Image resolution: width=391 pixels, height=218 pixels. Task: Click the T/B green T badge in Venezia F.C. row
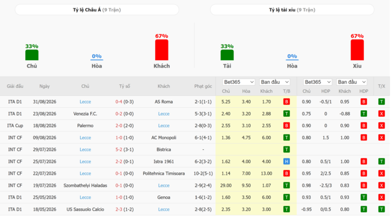286,114
